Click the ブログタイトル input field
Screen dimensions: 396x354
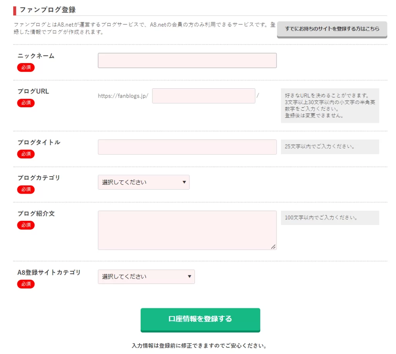click(x=187, y=147)
